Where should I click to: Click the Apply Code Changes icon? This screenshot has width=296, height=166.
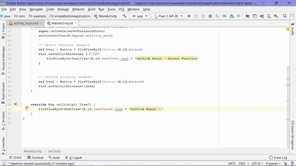coord(203,16)
